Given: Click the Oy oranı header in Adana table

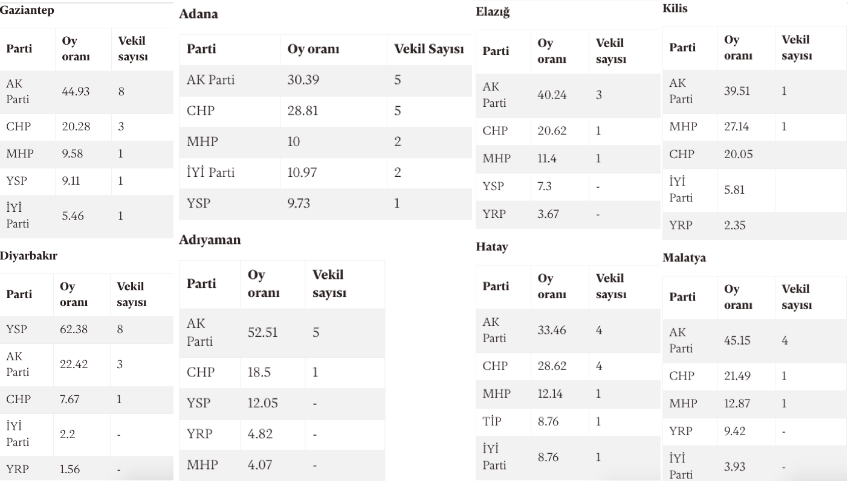Looking at the screenshot, I should (313, 49).
